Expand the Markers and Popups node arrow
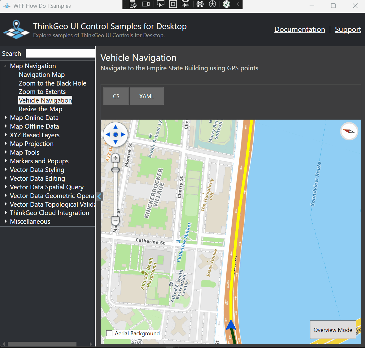The height and width of the screenshot is (348, 365). [6, 161]
